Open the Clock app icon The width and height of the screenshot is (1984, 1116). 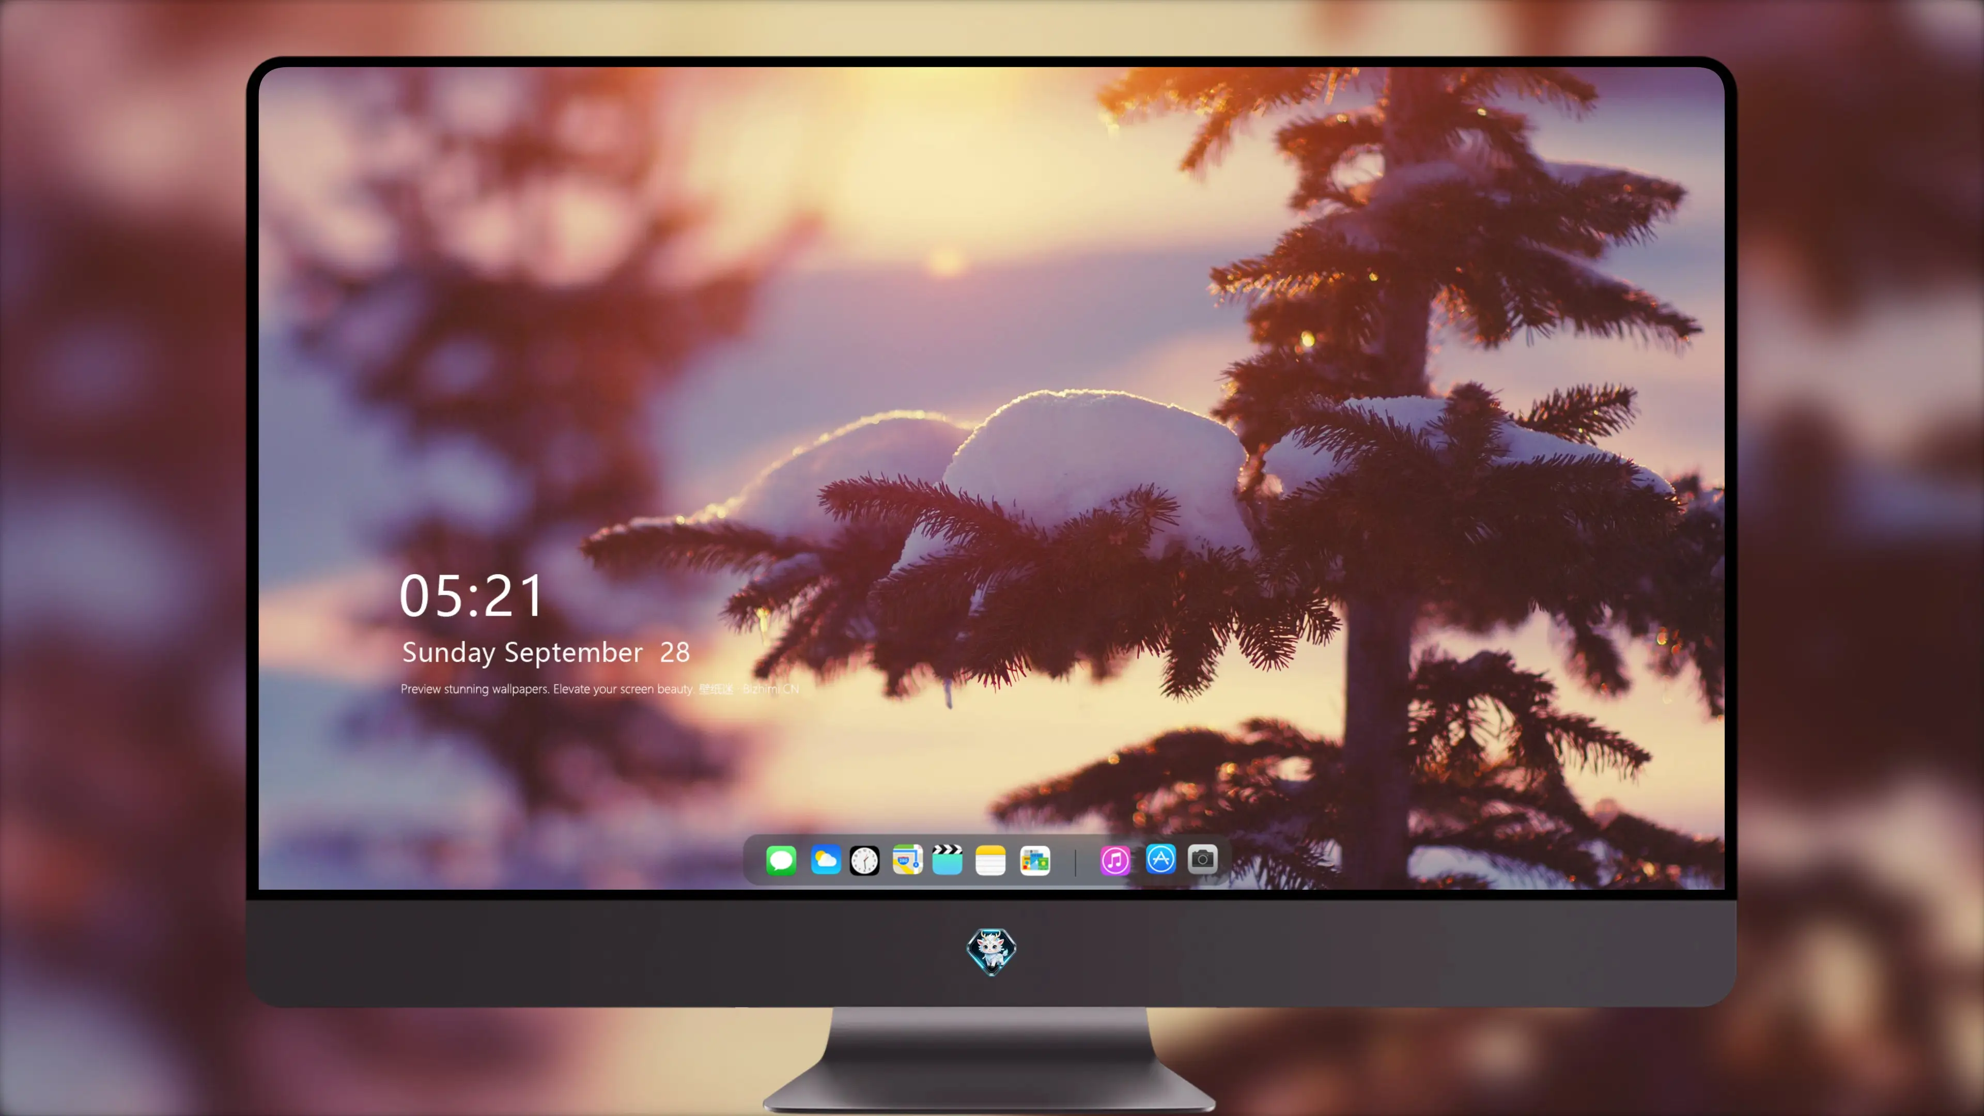point(864,860)
